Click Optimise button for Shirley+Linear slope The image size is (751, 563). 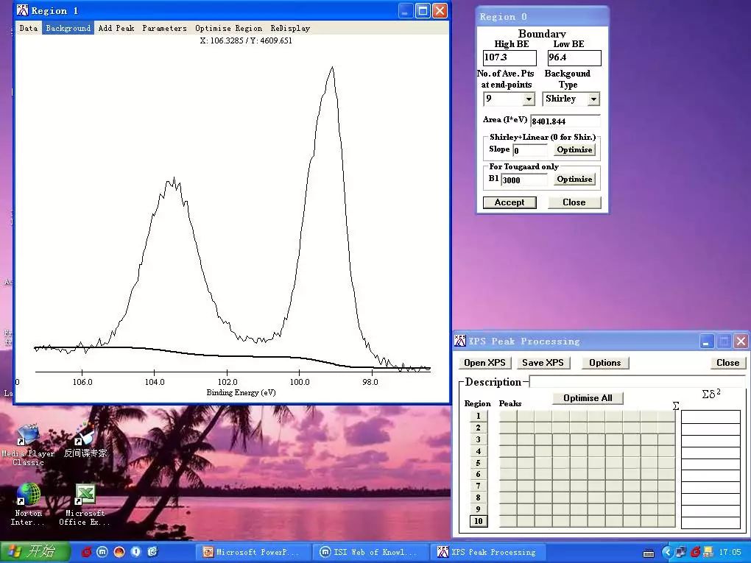574,150
